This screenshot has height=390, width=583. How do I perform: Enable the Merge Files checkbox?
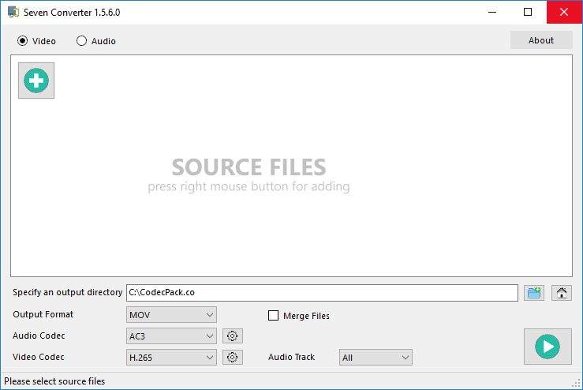(x=274, y=316)
